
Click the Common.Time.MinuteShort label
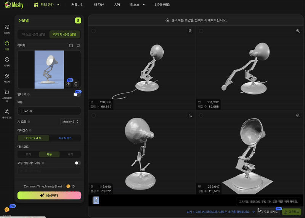click(x=43, y=186)
